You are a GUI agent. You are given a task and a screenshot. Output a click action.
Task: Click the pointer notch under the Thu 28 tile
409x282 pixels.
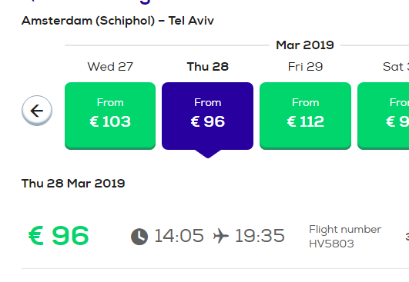(x=208, y=154)
